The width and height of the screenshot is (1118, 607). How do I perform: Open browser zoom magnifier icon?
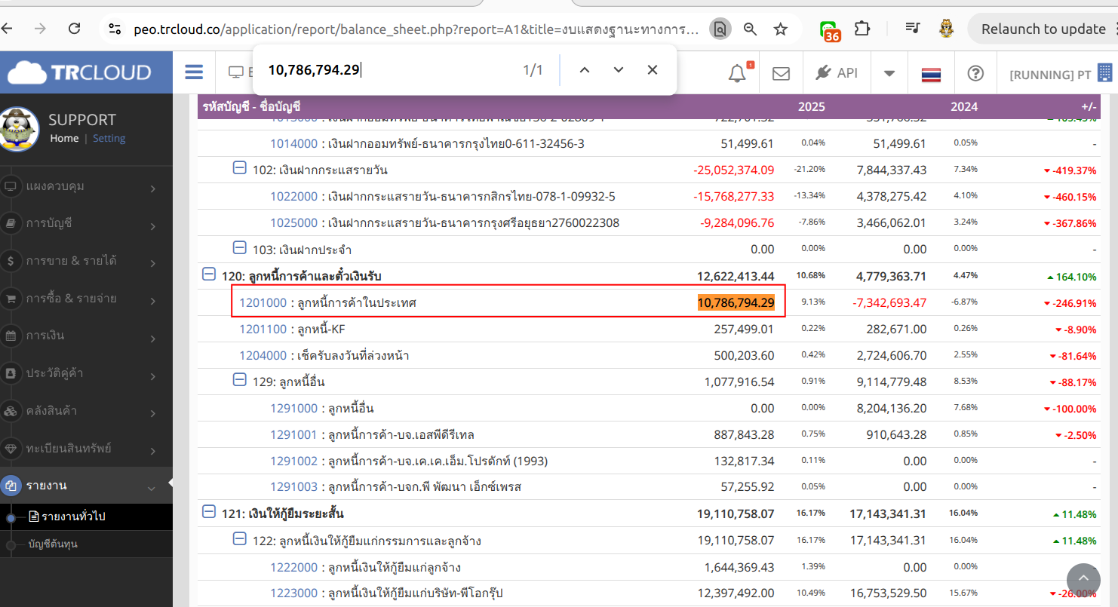click(x=750, y=29)
